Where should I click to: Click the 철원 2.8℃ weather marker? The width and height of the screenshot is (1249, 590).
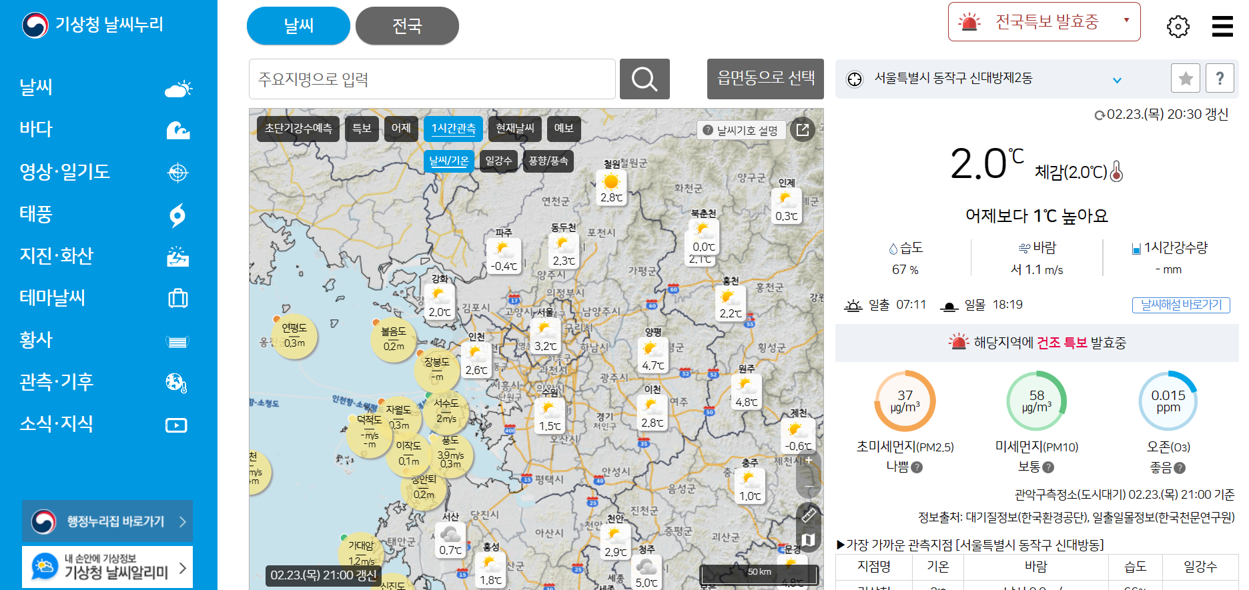(611, 187)
